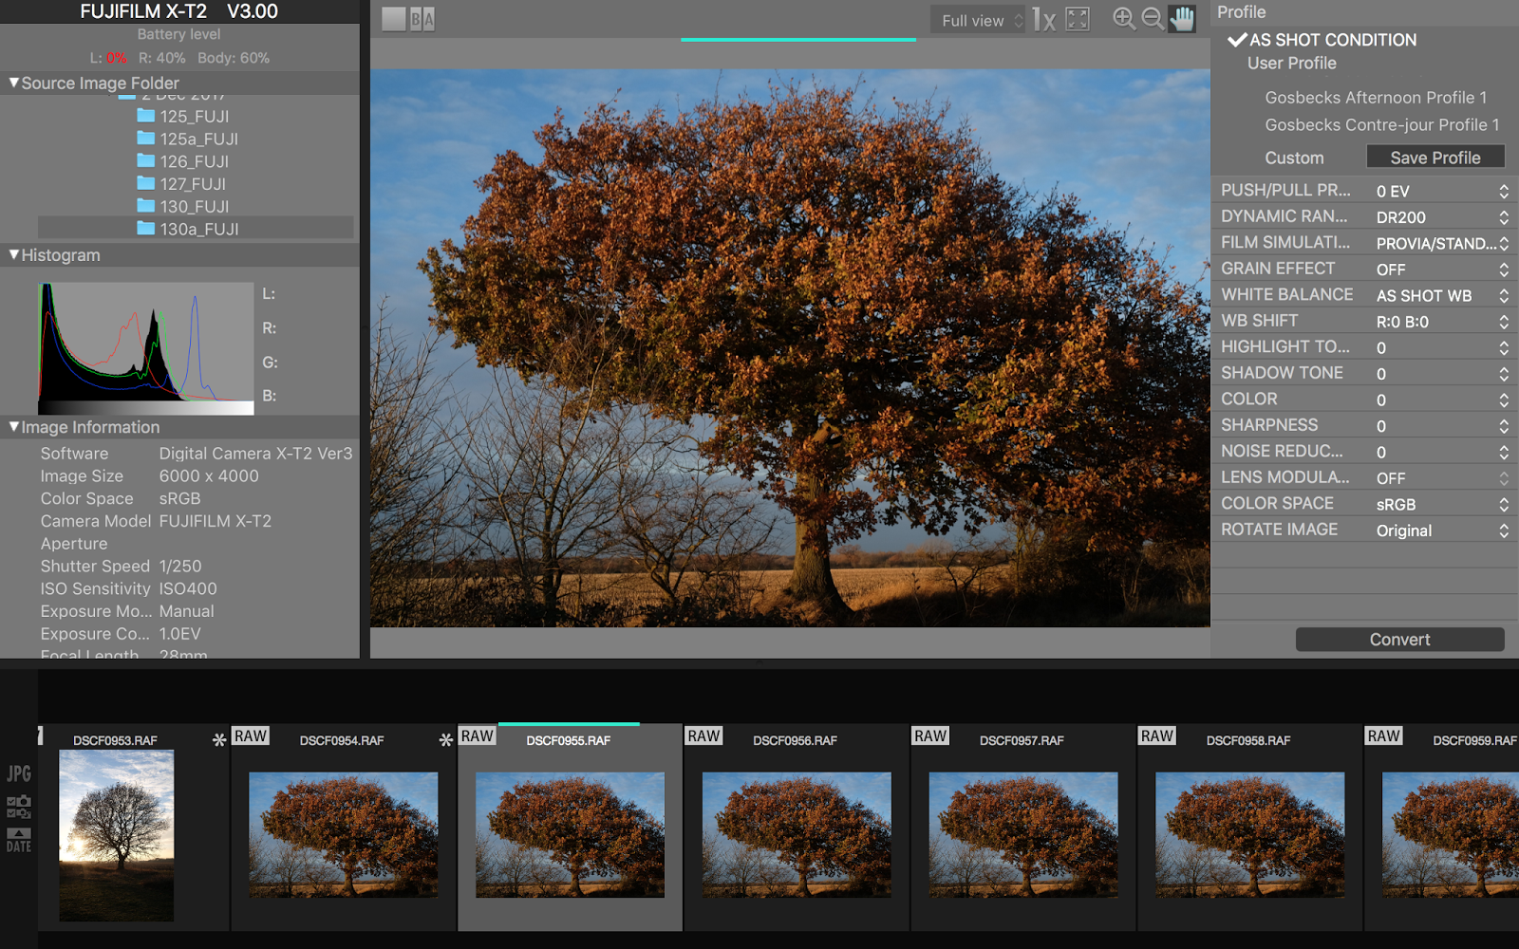Open the COLOR value dropdown

(1441, 400)
